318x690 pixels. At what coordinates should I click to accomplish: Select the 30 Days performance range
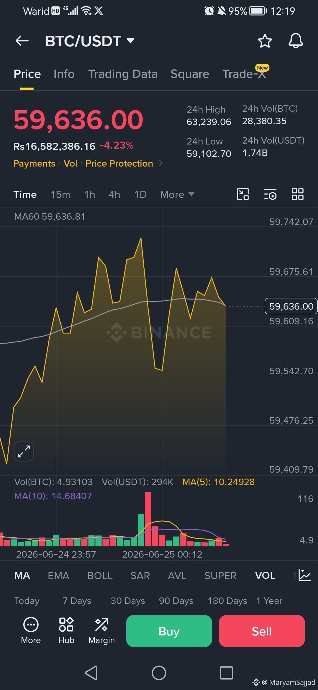[128, 601]
